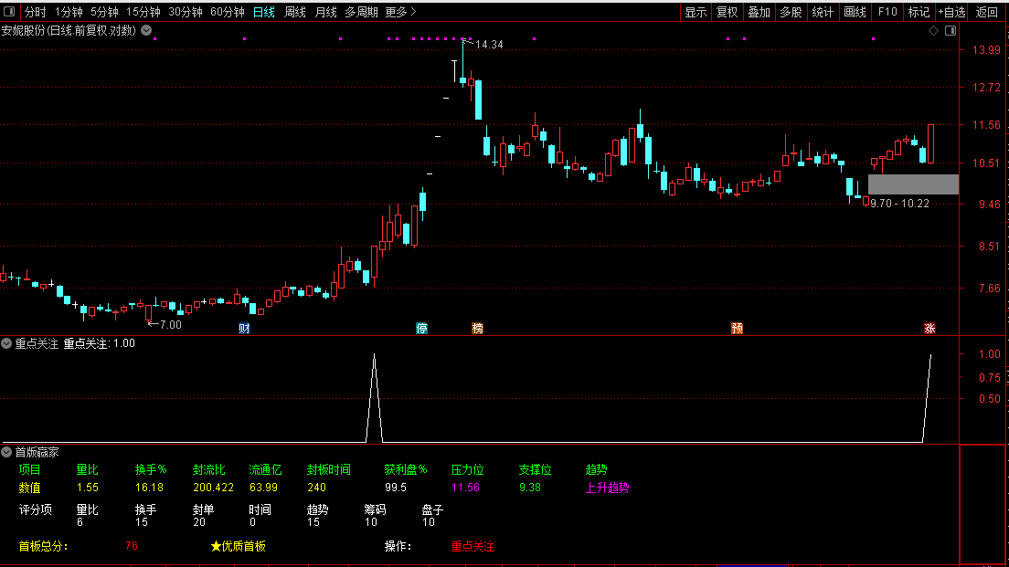Click the 财 financial marker on the chart
1009x567 pixels.
244,329
